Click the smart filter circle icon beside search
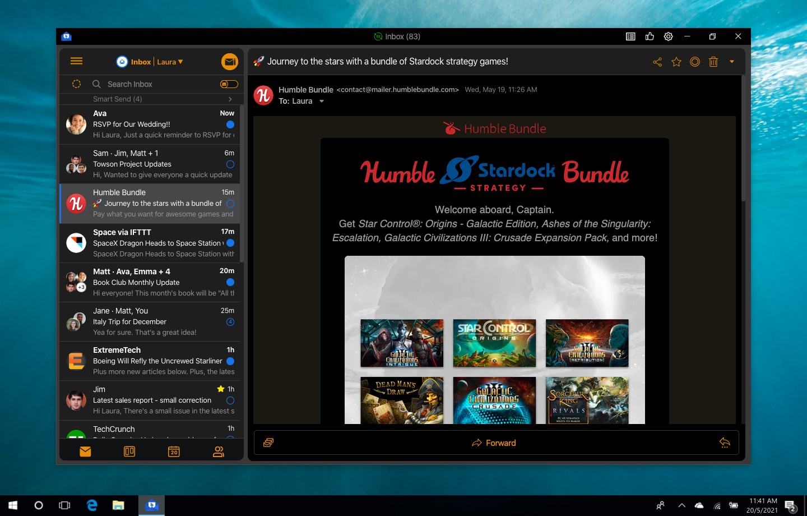This screenshot has width=807, height=516. tap(77, 84)
